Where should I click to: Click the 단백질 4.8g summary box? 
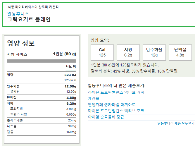180,53
